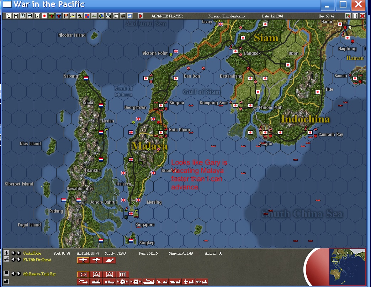Click the orange flag toolbar icon
The height and width of the screenshot is (287, 371).
tap(66, 16)
